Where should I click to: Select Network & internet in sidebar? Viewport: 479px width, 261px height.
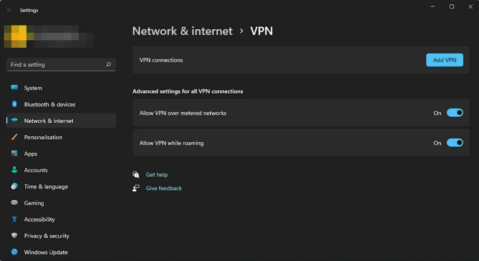click(x=49, y=121)
